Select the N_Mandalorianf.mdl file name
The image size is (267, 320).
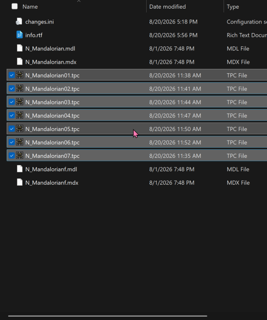click(51, 169)
